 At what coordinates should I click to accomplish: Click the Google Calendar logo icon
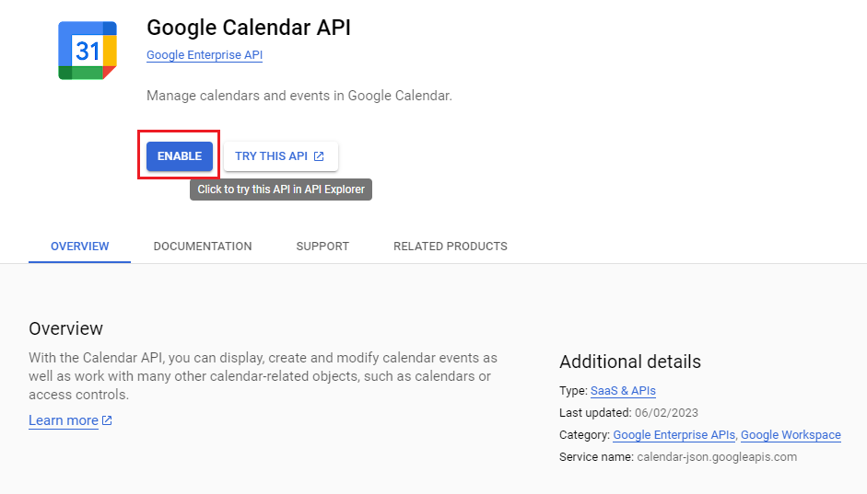88,51
